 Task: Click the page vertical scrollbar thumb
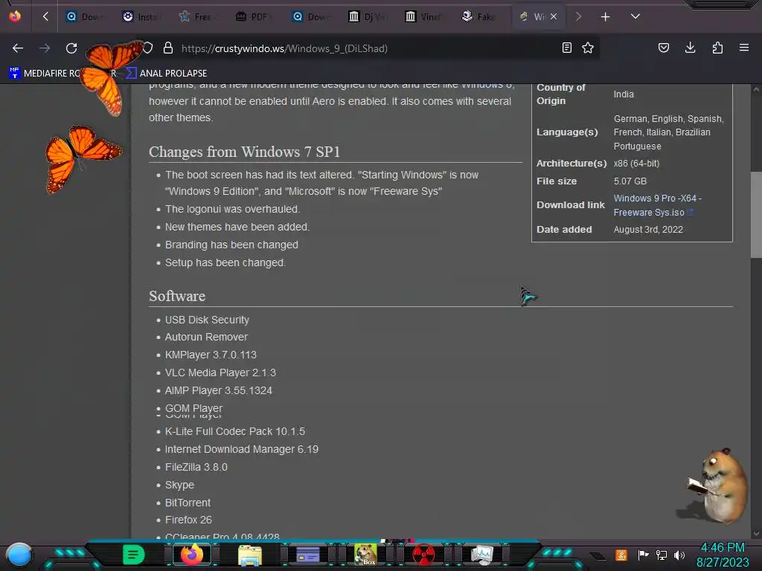[x=756, y=215]
